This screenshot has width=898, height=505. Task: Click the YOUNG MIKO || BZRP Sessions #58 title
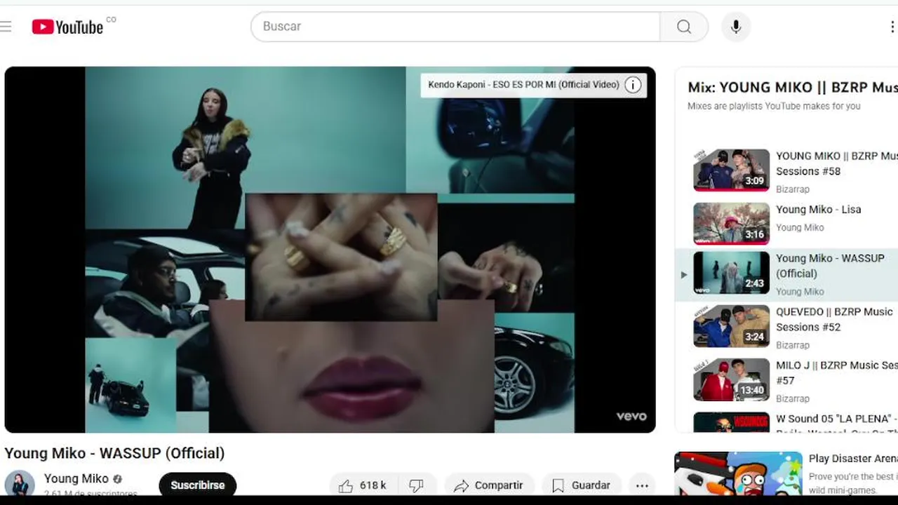837,163
